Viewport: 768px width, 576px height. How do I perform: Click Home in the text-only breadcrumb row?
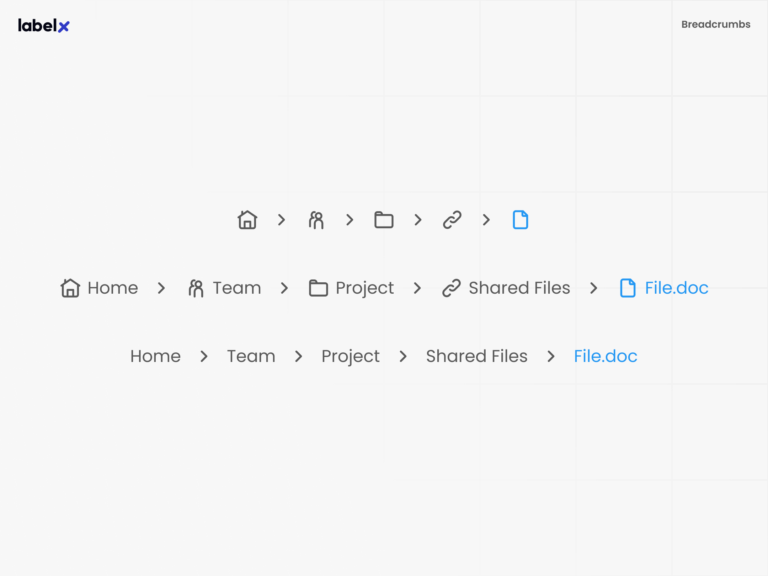155,356
